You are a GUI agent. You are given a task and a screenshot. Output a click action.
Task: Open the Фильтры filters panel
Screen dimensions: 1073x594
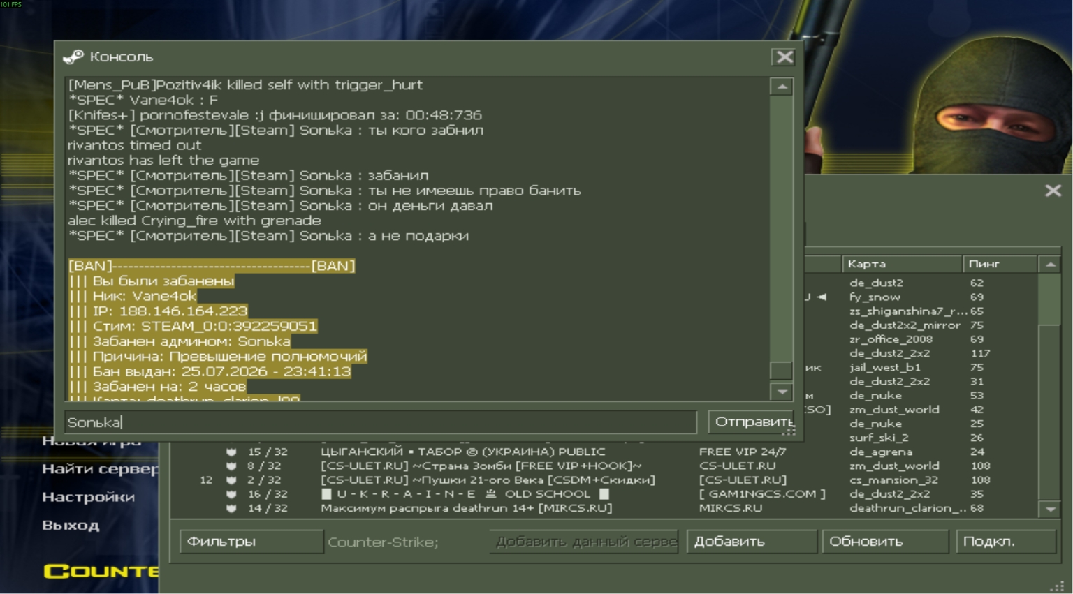(x=251, y=541)
